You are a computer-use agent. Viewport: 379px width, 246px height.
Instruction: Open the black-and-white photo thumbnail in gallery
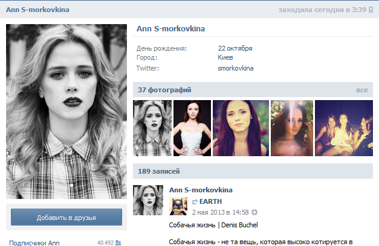coord(152,128)
